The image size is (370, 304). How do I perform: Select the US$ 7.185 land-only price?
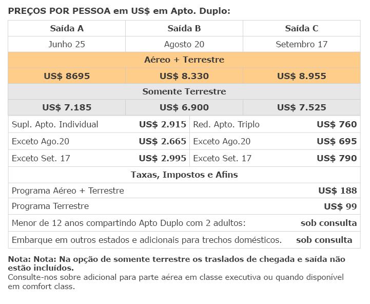pyautogui.click(x=67, y=107)
